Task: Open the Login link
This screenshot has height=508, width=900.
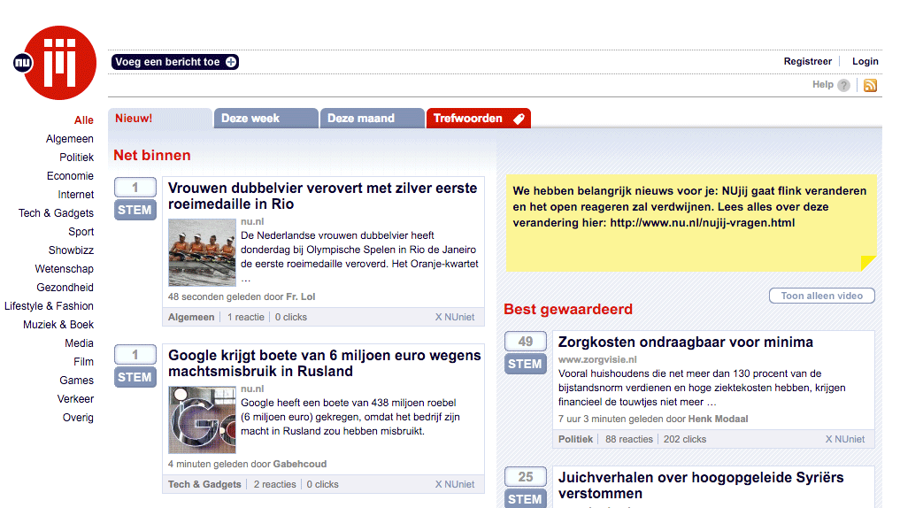Action: (x=865, y=62)
